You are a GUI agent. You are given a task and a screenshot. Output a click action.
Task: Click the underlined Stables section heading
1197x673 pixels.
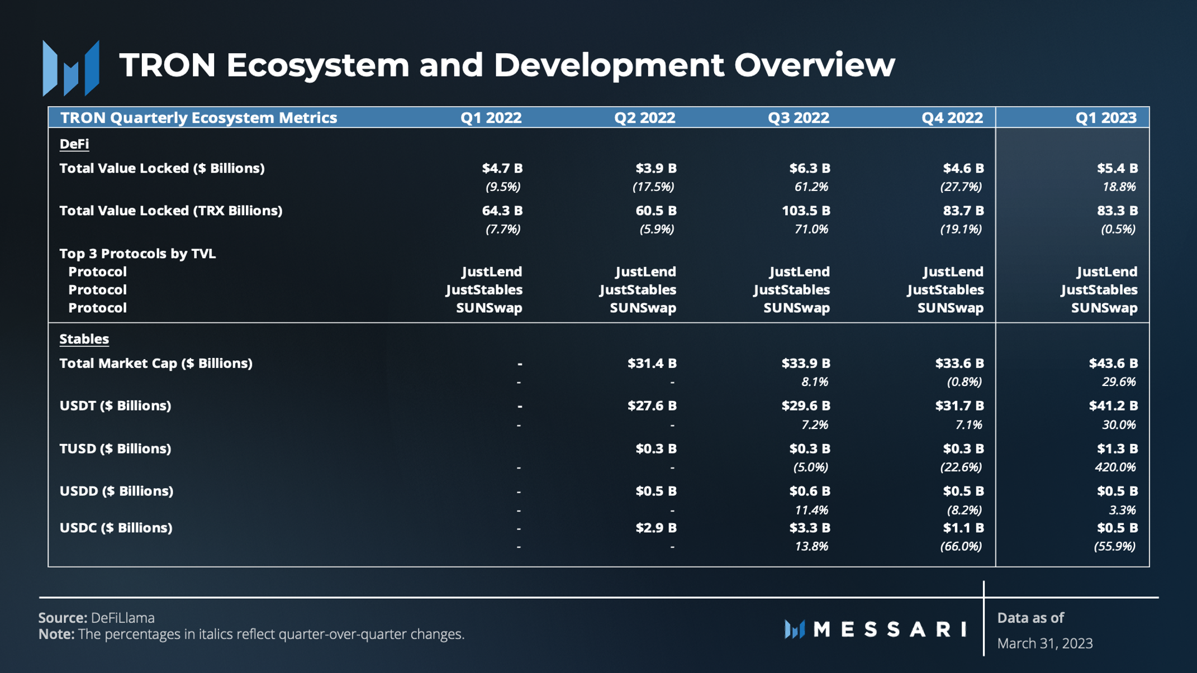84,339
